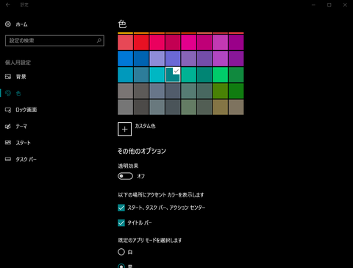Select the 白 app mode radio button

(121, 252)
